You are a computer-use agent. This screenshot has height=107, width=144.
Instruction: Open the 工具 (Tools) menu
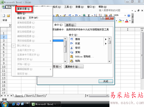click(x=68, y=7)
